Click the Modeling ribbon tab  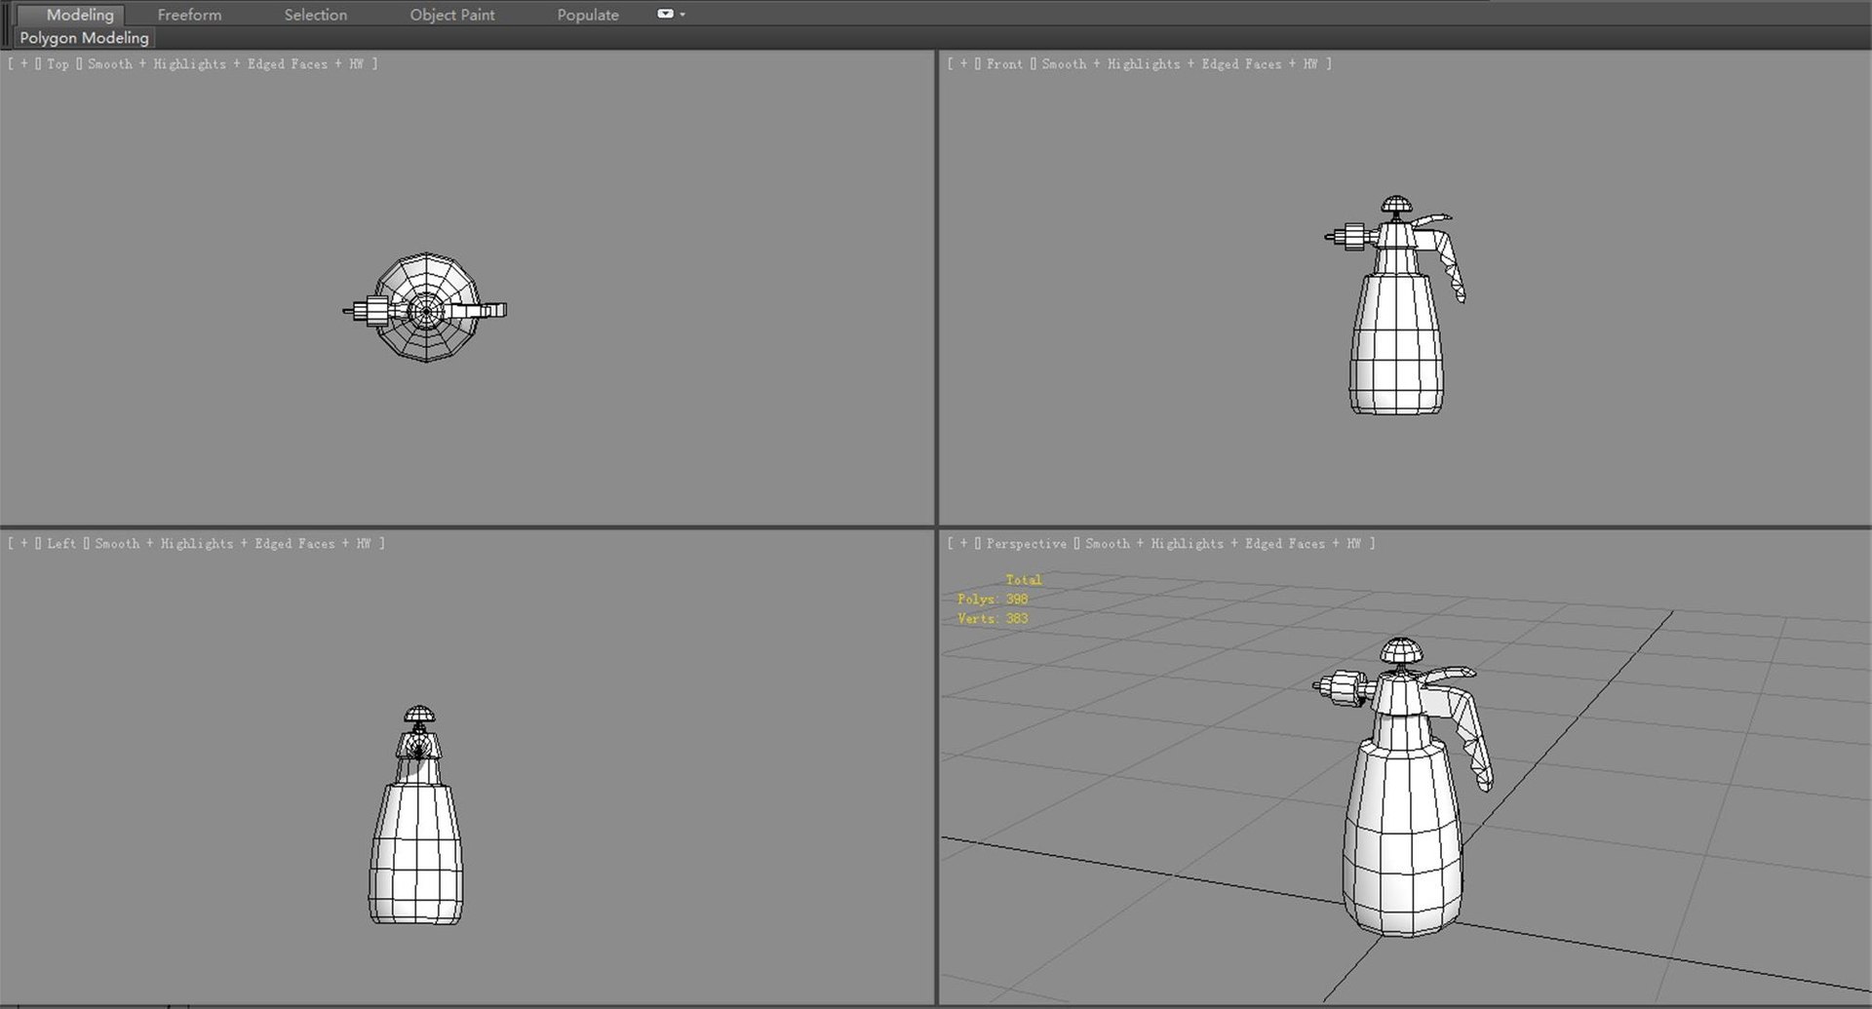80,15
